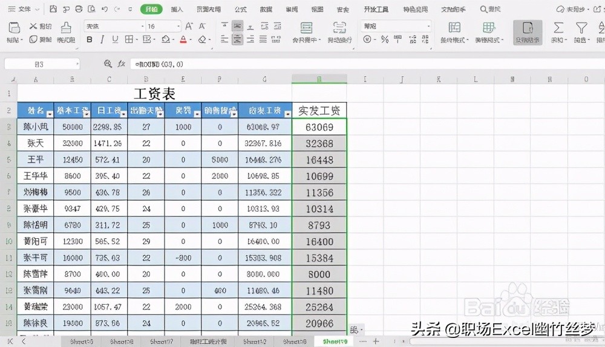
Task: Open the 文件 File menu
Action: pos(24,9)
